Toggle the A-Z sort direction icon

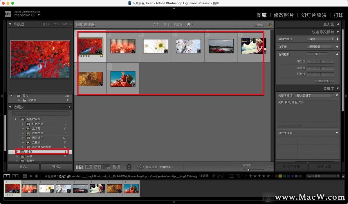(x=140, y=167)
